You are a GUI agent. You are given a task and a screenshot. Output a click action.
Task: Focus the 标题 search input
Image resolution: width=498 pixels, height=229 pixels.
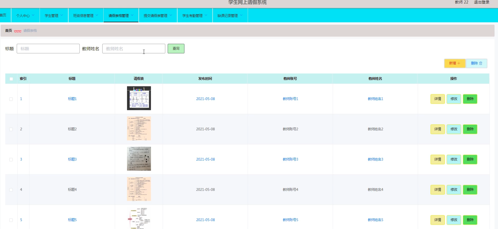(x=48, y=49)
